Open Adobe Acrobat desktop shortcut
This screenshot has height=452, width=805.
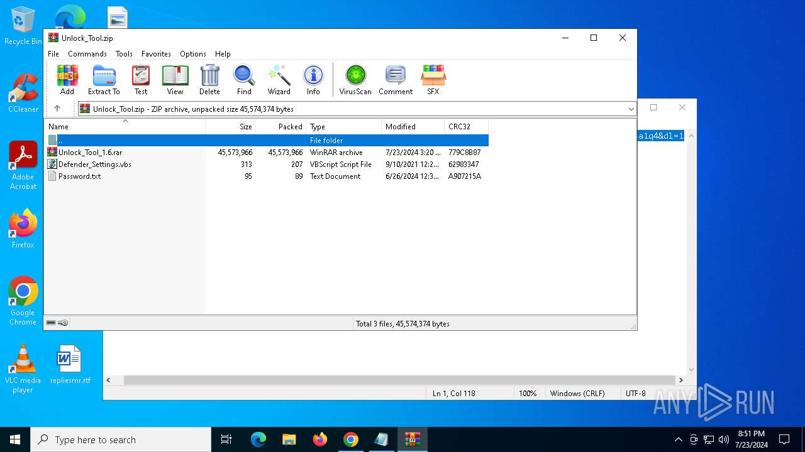point(23,165)
